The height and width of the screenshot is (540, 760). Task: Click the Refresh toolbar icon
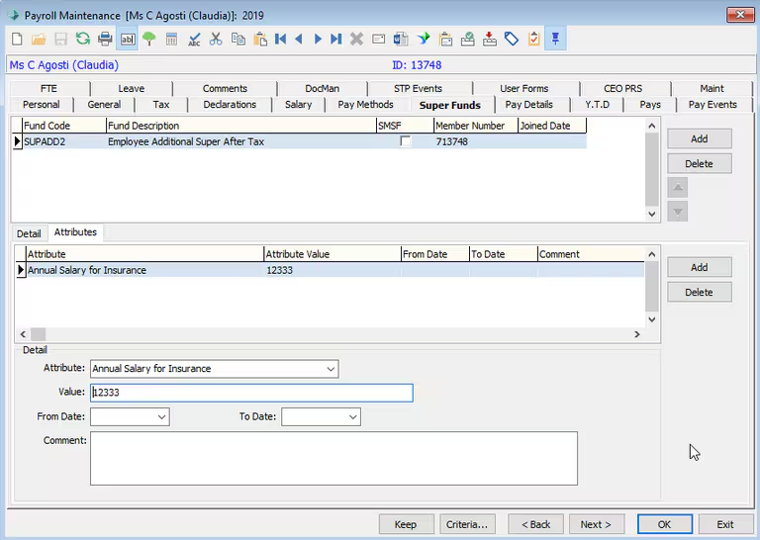point(83,39)
